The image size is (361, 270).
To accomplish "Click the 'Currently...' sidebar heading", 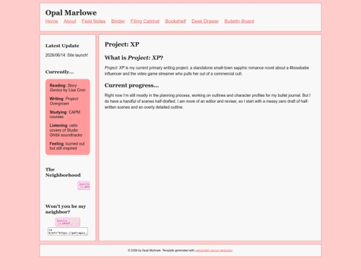I will coord(59,72).
